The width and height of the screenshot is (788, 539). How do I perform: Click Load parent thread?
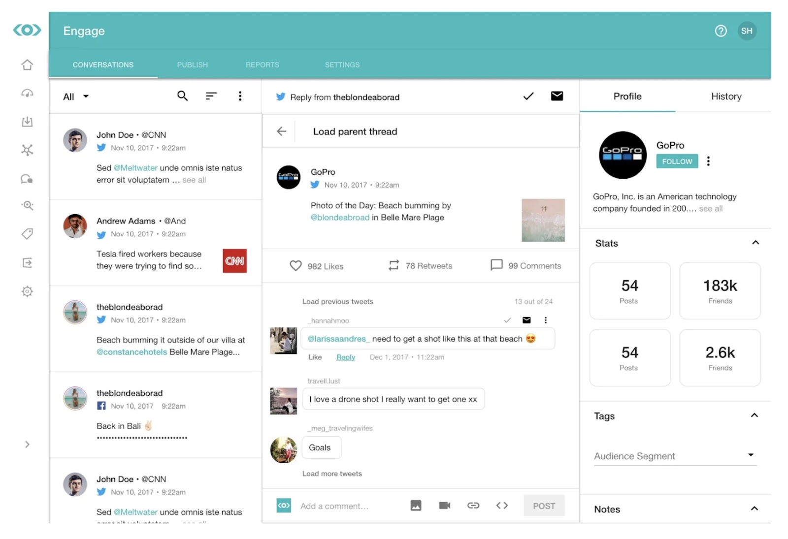pos(354,131)
